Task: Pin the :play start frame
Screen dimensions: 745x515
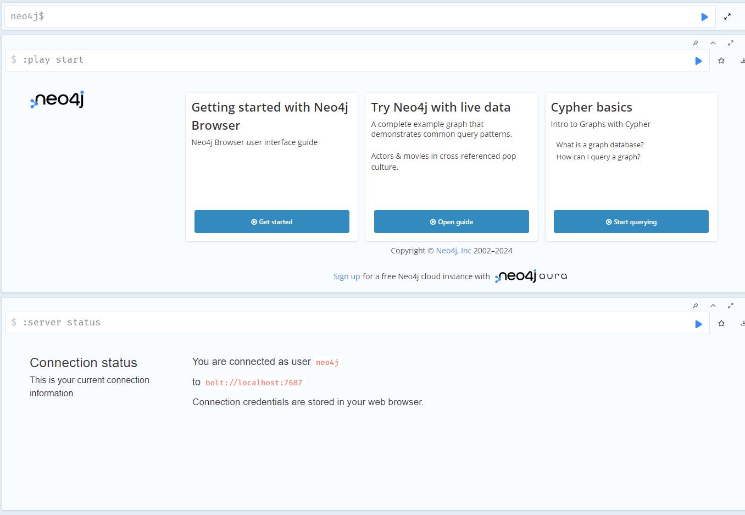Action: coord(696,43)
